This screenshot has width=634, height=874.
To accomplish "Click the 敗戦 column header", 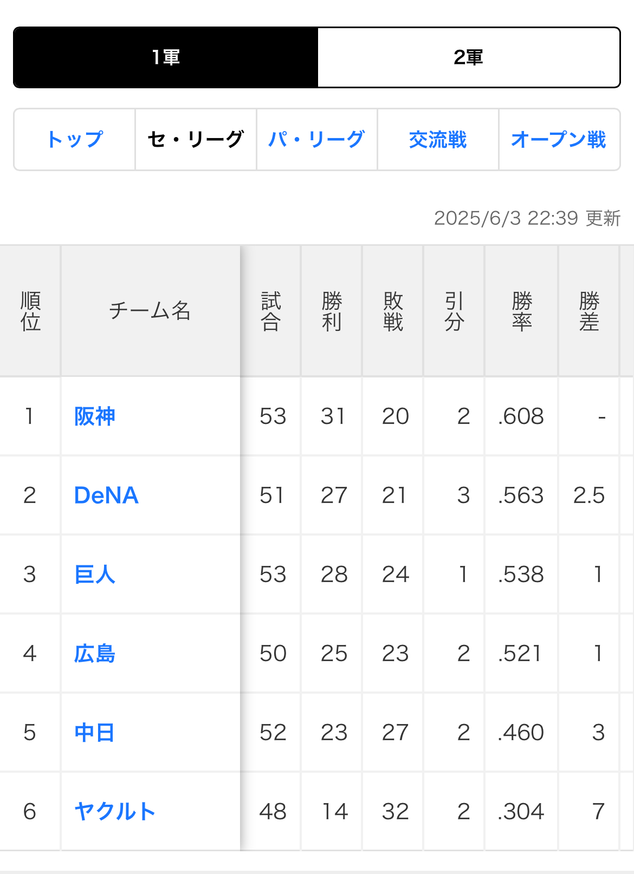I will [x=393, y=311].
